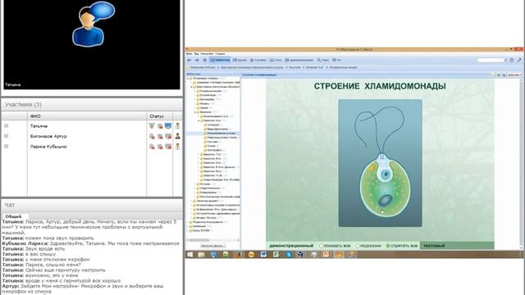The width and height of the screenshot is (525, 295).
Task: Open the Настройка menu
Action: click(x=207, y=54)
